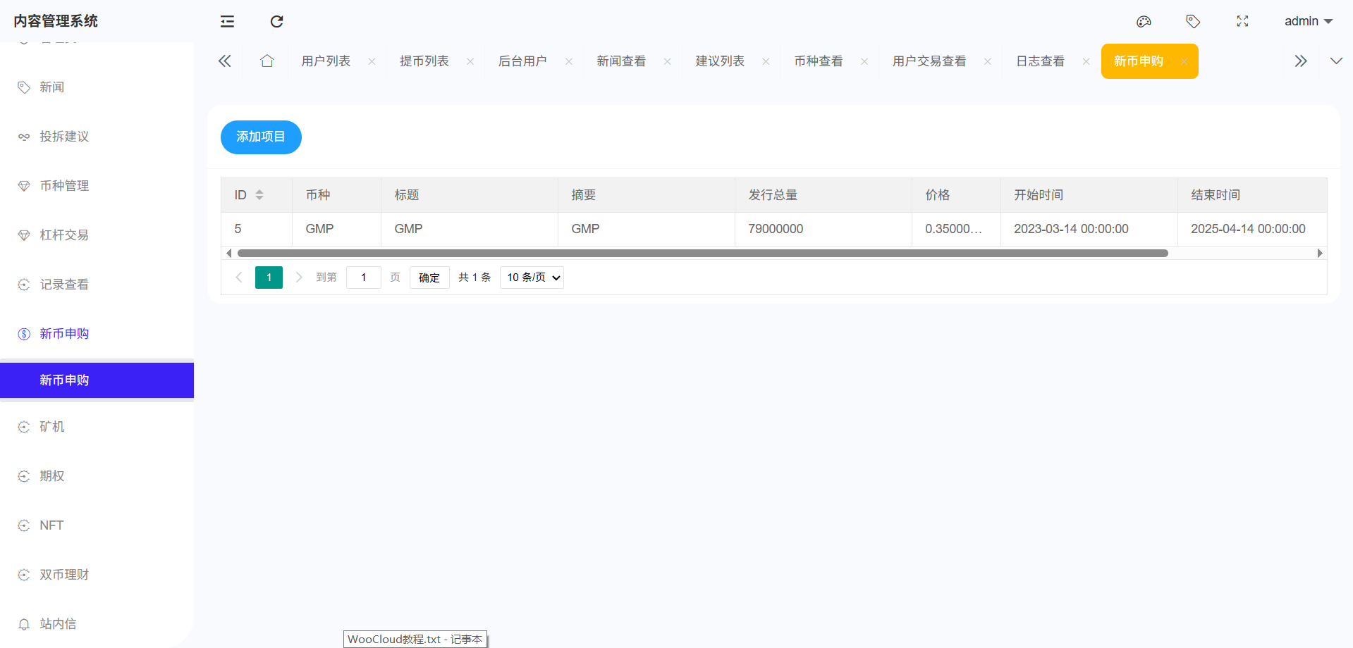
Task: Go to the home tab icon
Action: (267, 61)
